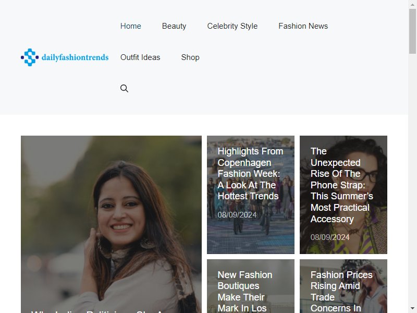Visit the Shop menu item
This screenshot has width=417, height=313.
pos(190,57)
